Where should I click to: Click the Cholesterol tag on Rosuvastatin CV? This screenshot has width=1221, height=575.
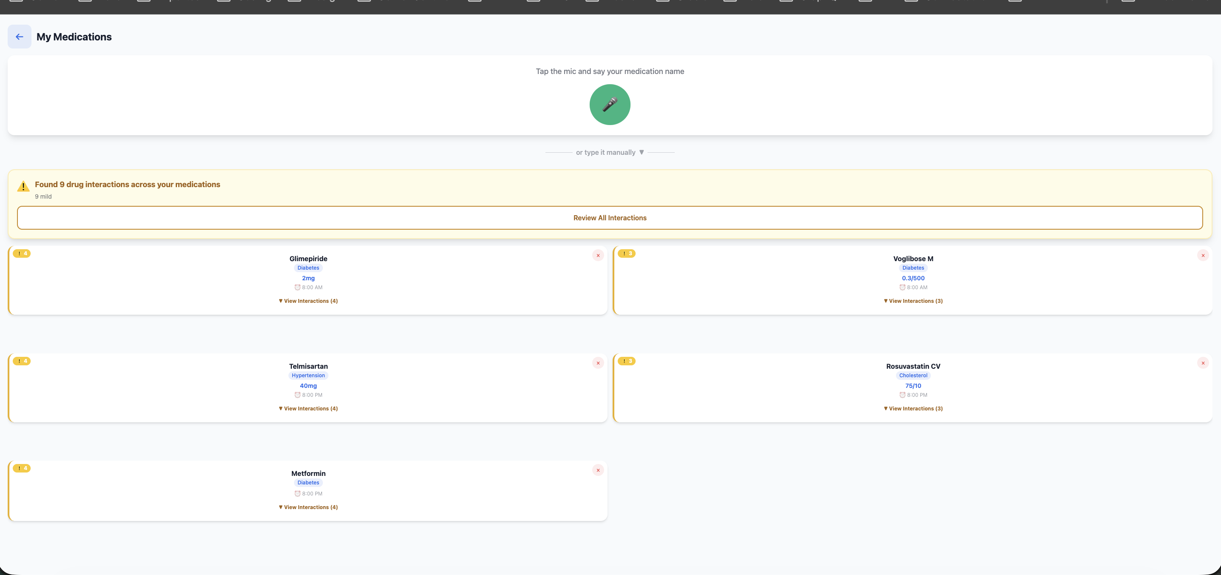tap(913, 376)
